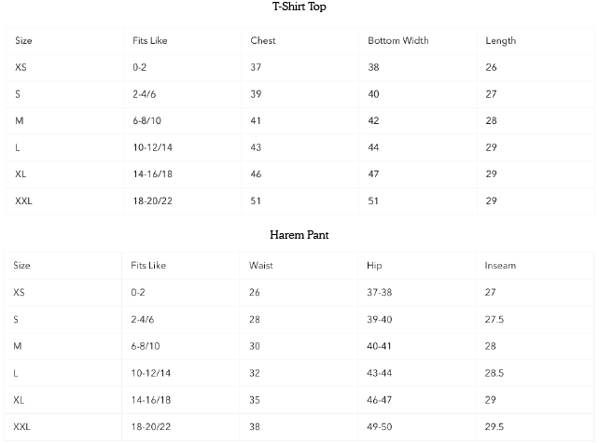Click the "Length" column header
This screenshot has width=599, height=443.
(x=500, y=41)
